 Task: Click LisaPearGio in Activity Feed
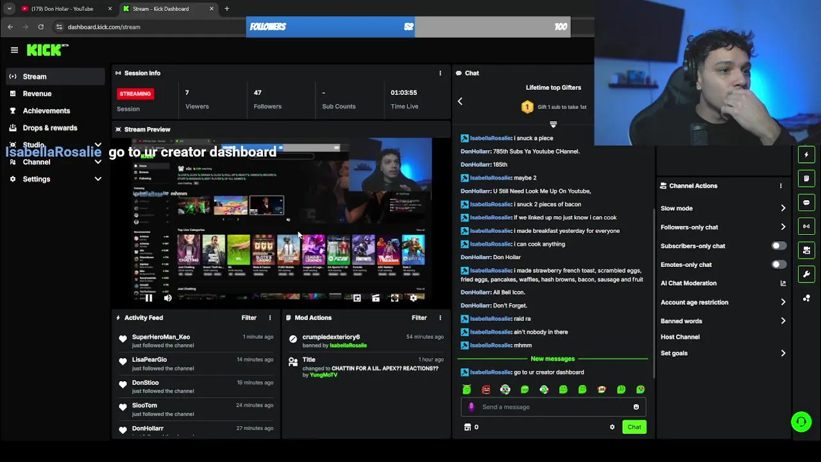pyautogui.click(x=149, y=360)
